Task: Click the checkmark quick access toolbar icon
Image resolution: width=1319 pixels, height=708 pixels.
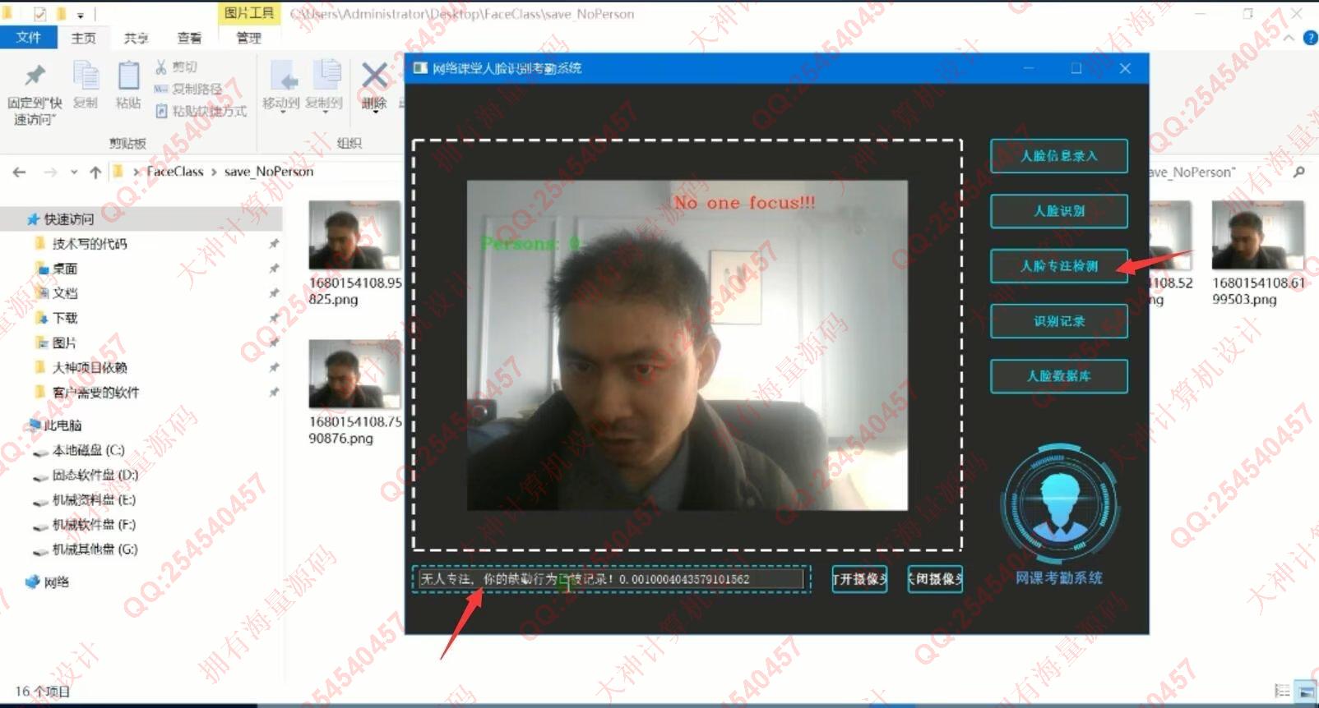Action: [39, 14]
